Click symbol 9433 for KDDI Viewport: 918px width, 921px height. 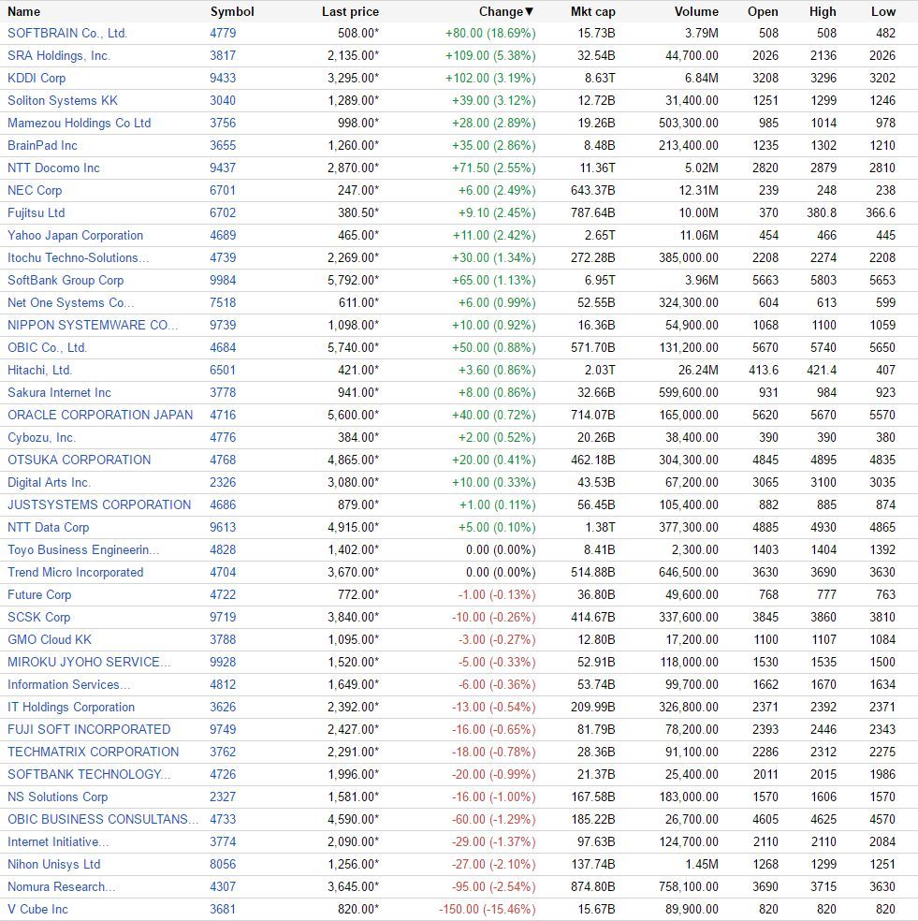coord(223,78)
